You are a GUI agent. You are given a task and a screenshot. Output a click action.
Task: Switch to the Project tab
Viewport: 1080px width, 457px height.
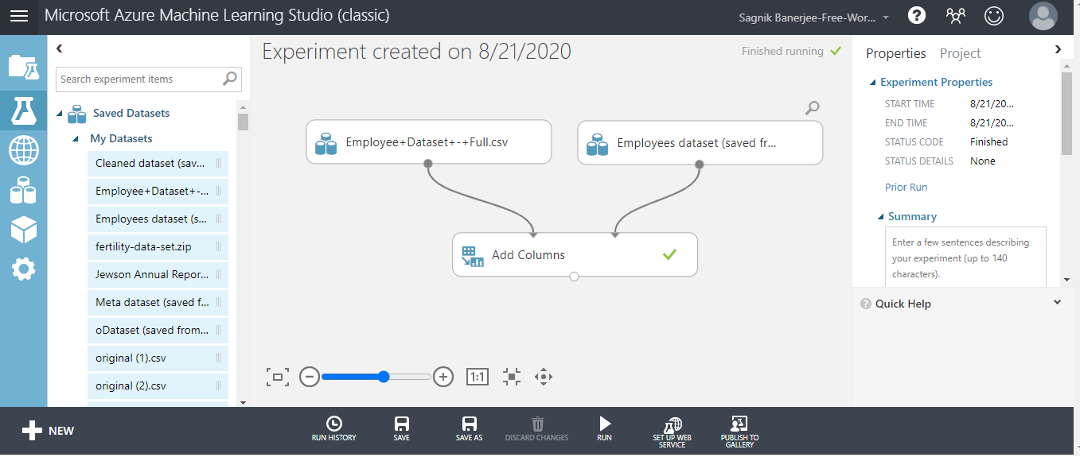[x=960, y=53]
